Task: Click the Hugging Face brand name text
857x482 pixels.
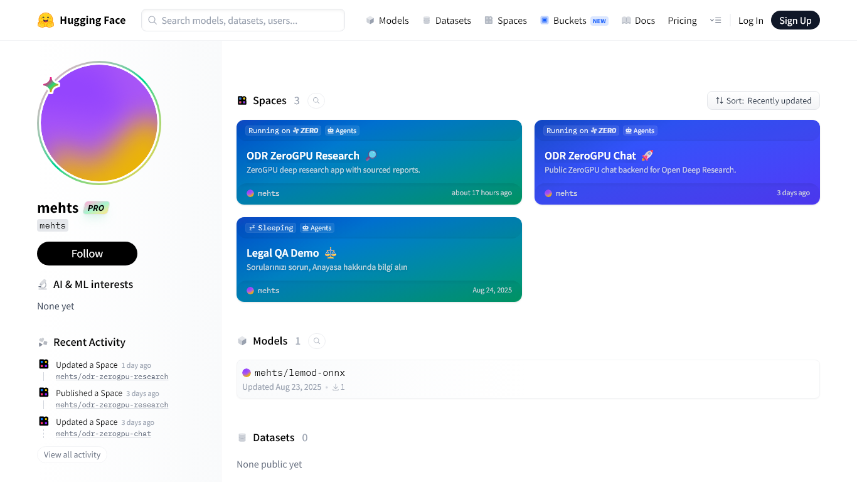Action: pos(93,20)
